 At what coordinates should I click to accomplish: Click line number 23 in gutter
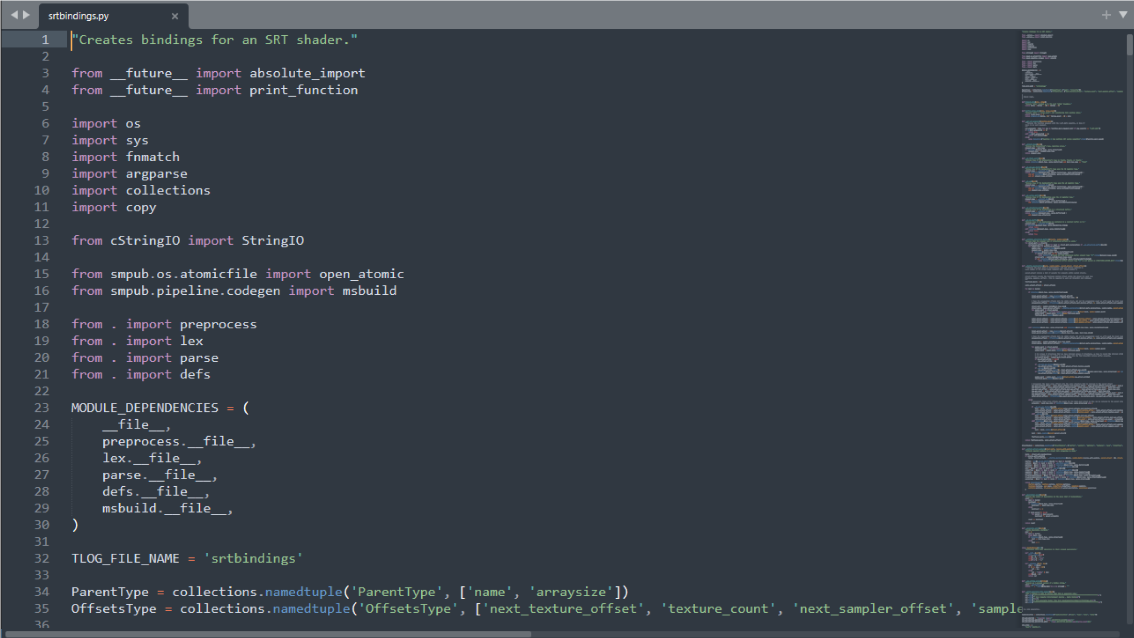click(x=42, y=408)
